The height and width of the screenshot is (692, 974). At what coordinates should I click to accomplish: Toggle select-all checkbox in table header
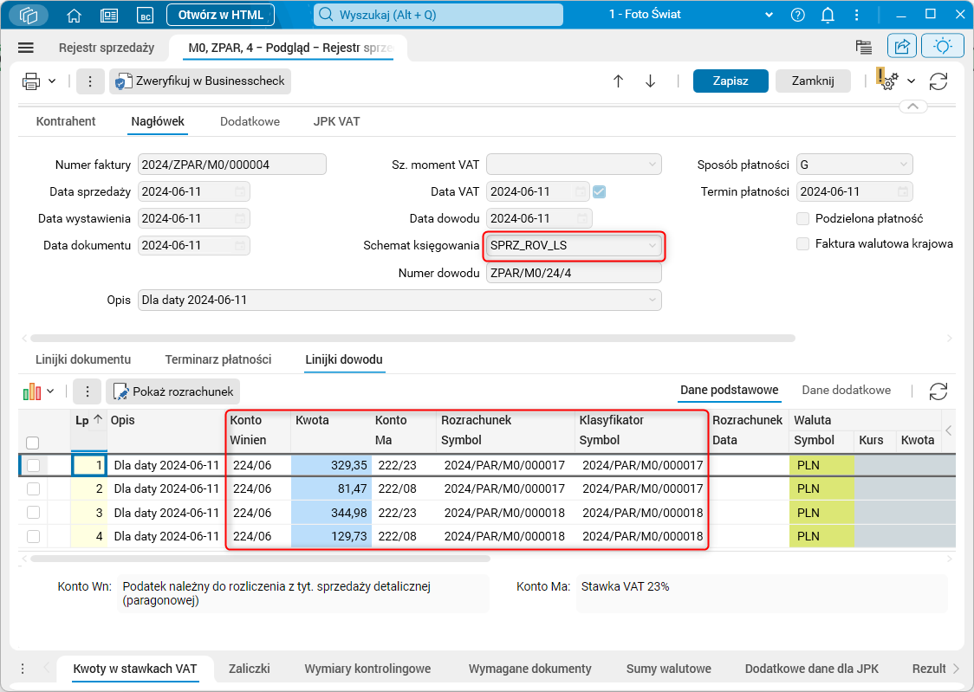(33, 443)
